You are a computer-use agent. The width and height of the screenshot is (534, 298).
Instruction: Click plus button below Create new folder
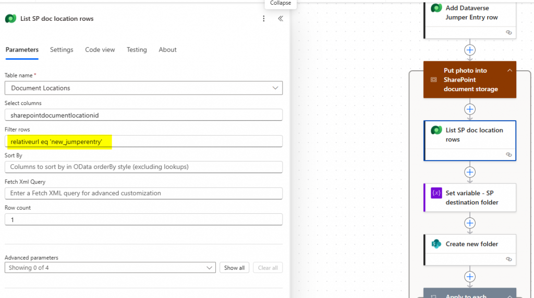(470, 277)
